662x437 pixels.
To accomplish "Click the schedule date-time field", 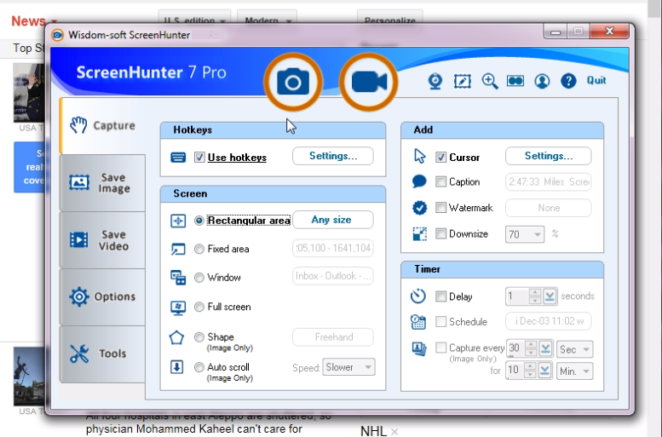I will (x=548, y=321).
